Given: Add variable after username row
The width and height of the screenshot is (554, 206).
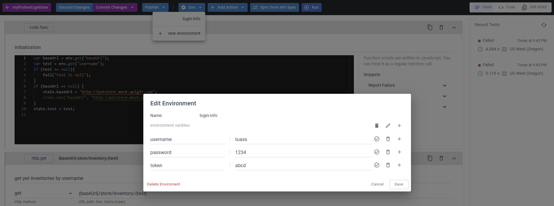Looking at the screenshot, I should 399,139.
